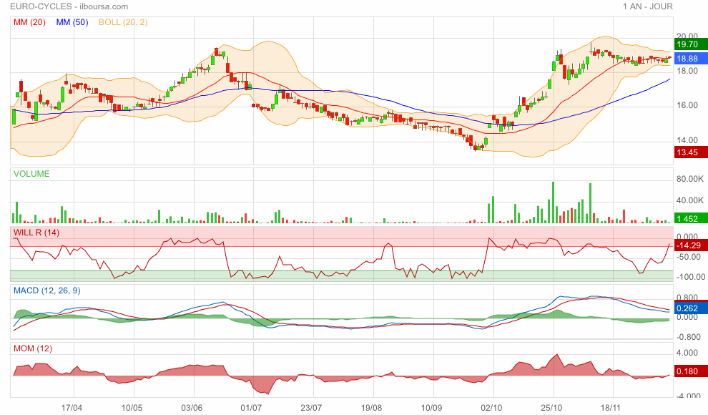Click the -0.800 MACD axis label

688,337
